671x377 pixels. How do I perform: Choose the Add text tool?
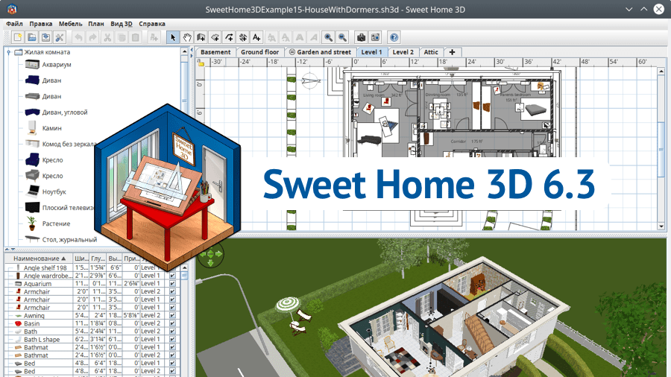[x=256, y=37]
